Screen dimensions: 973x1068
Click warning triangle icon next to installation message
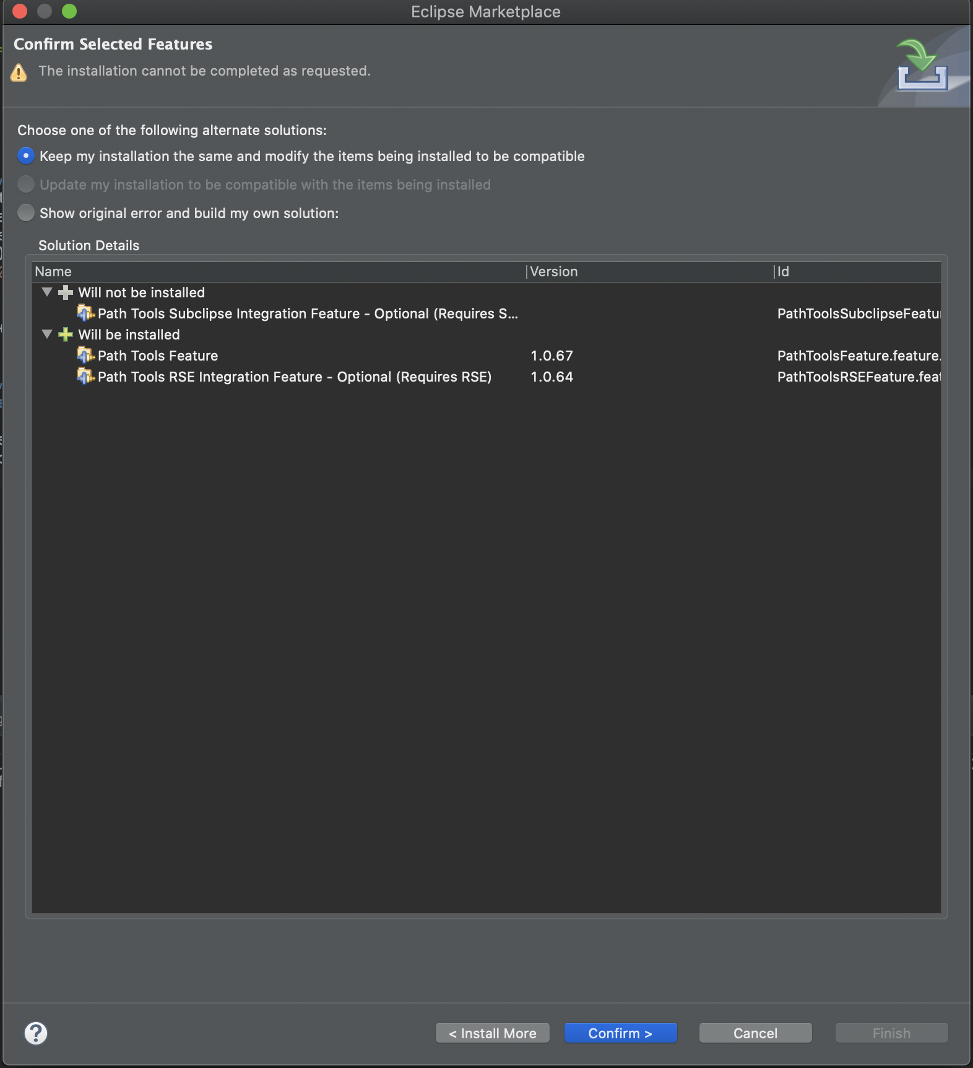[19, 72]
